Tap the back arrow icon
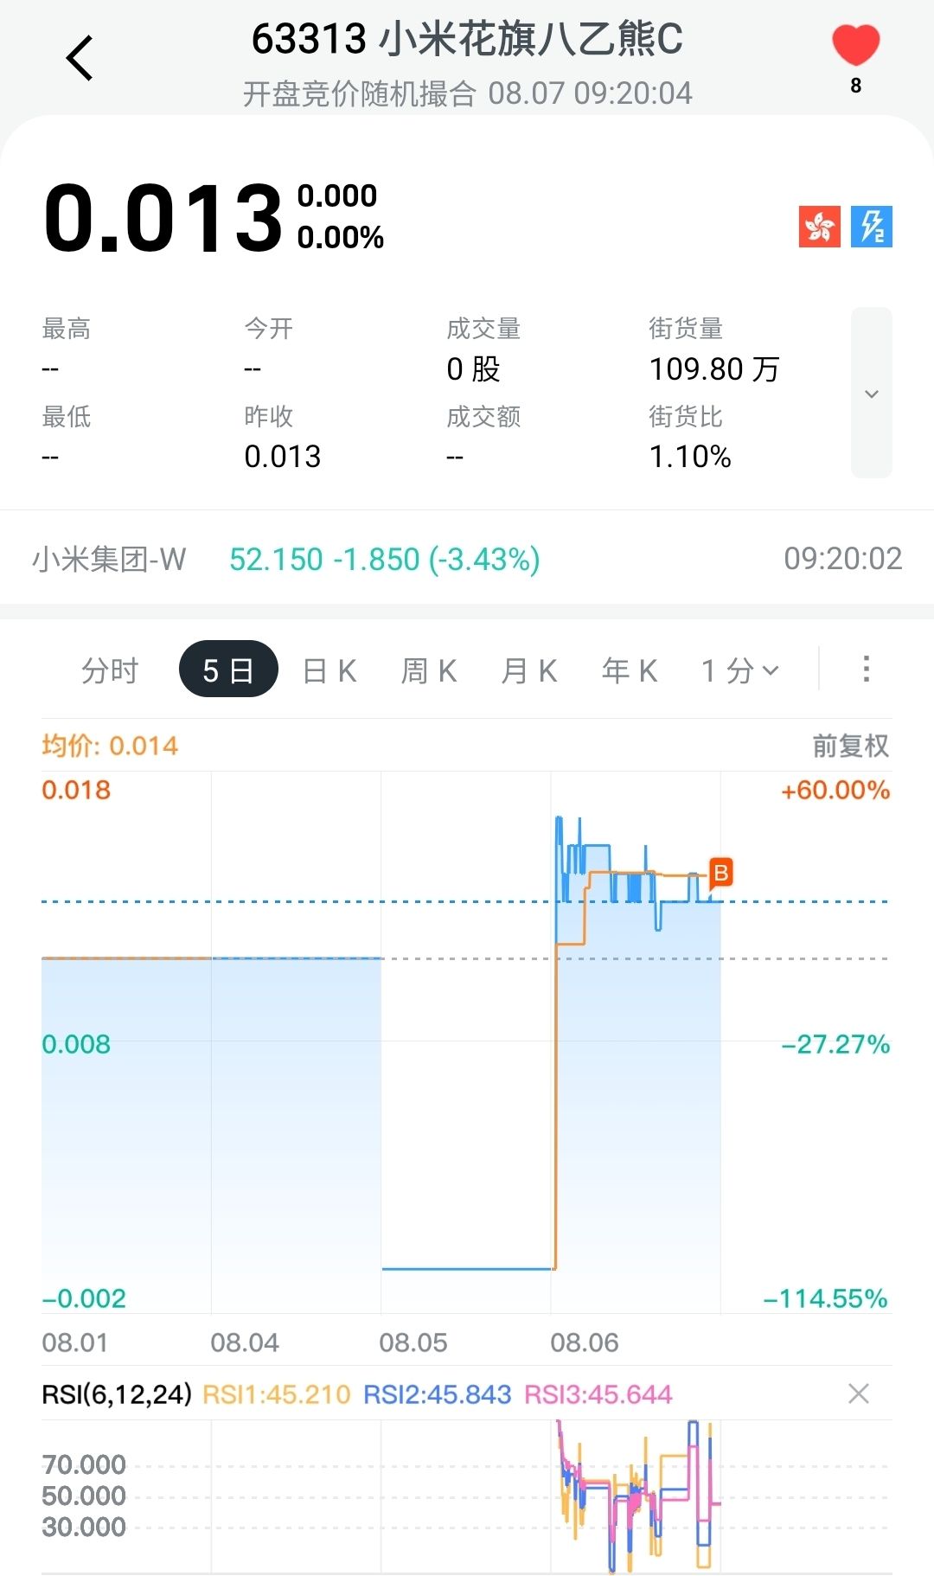Screen dimensions: 934x1576 [80, 59]
